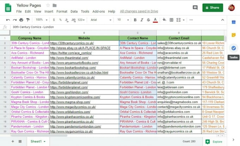Viewport: 240px width, 146px height.
Task: Click the green Share button
Action: [212, 8]
